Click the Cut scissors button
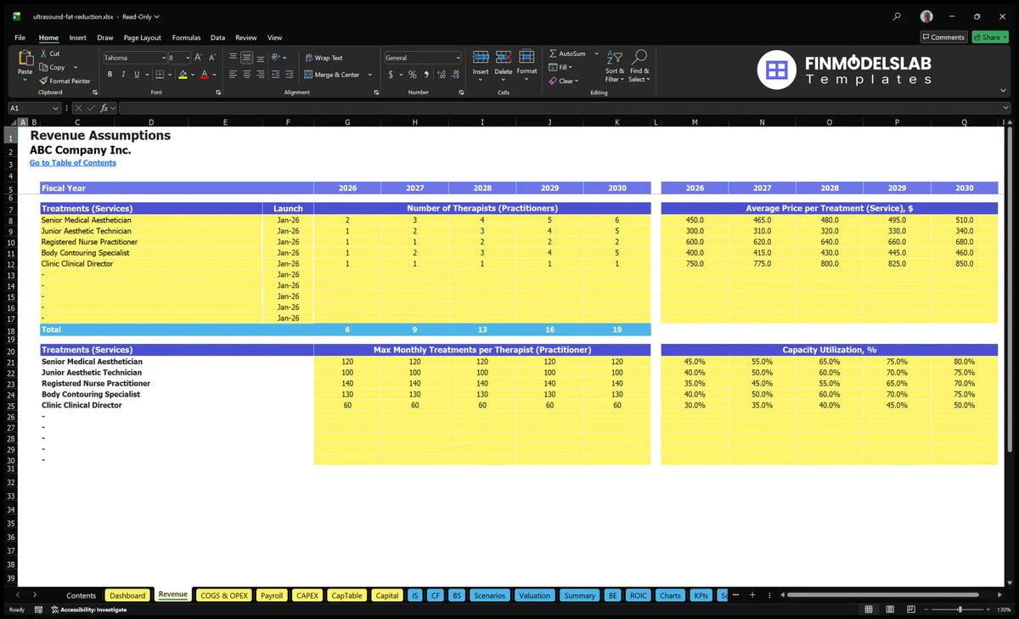This screenshot has width=1019, height=619. point(50,53)
